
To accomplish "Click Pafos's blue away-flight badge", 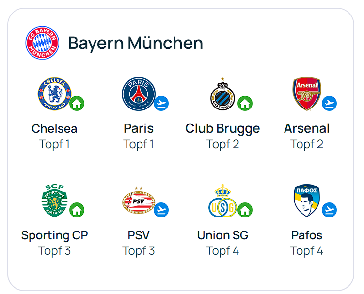I will [329, 210].
